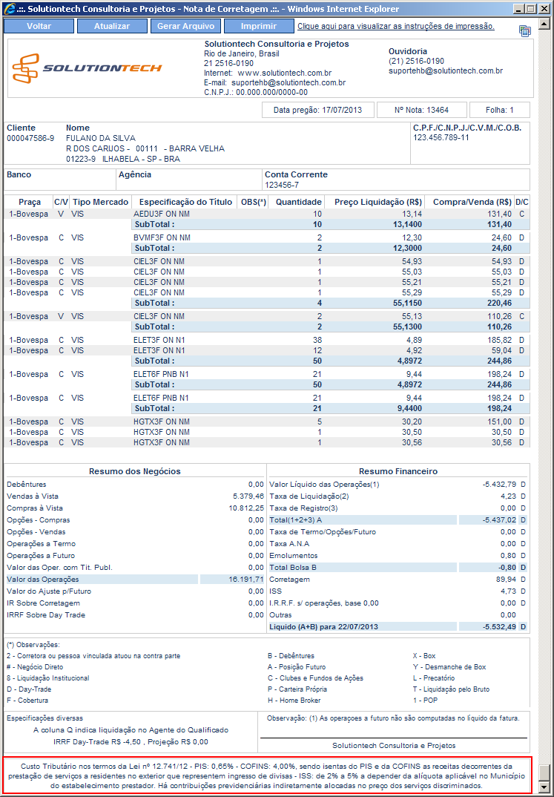Click the Preço Liquidação (R$) column header
This screenshot has height=797, width=554.
point(377,202)
